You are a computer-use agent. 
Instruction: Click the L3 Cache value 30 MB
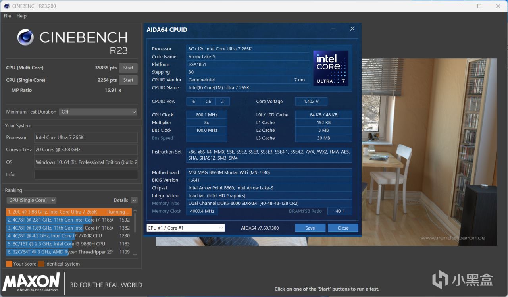click(x=323, y=138)
